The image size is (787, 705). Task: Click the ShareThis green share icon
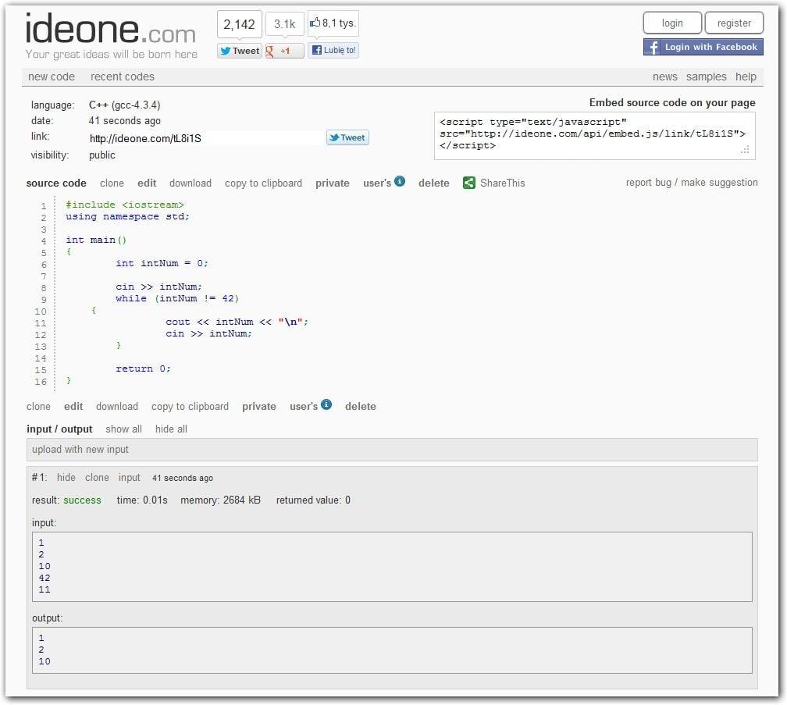click(x=468, y=182)
